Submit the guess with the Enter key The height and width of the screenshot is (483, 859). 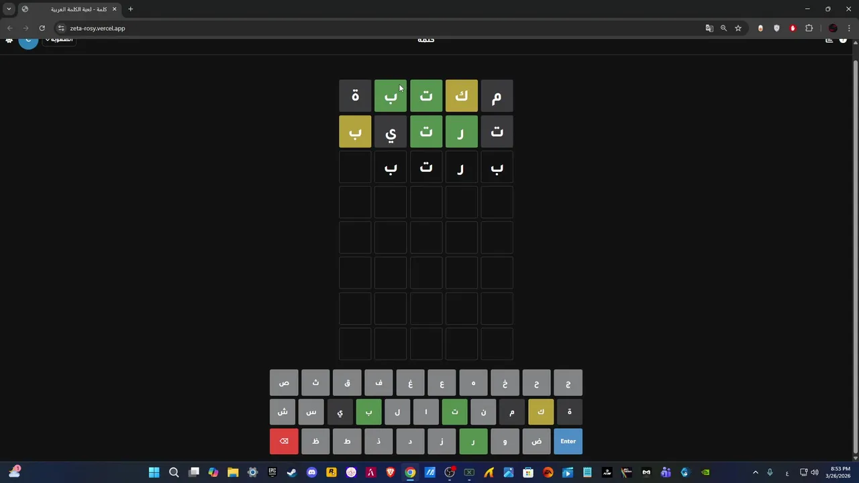[x=568, y=441]
